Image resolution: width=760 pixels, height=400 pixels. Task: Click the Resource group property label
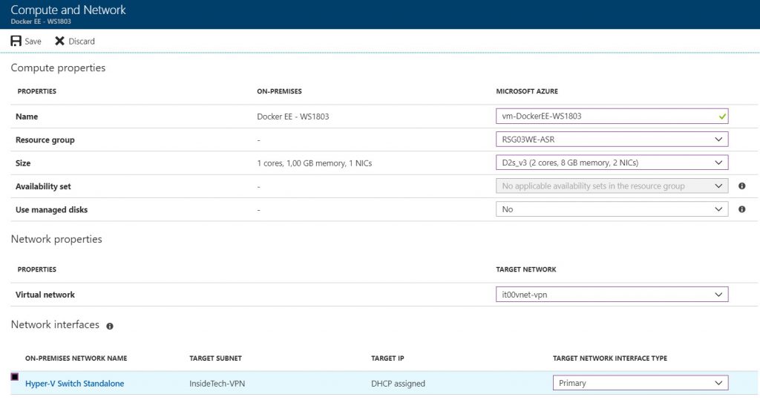click(45, 140)
